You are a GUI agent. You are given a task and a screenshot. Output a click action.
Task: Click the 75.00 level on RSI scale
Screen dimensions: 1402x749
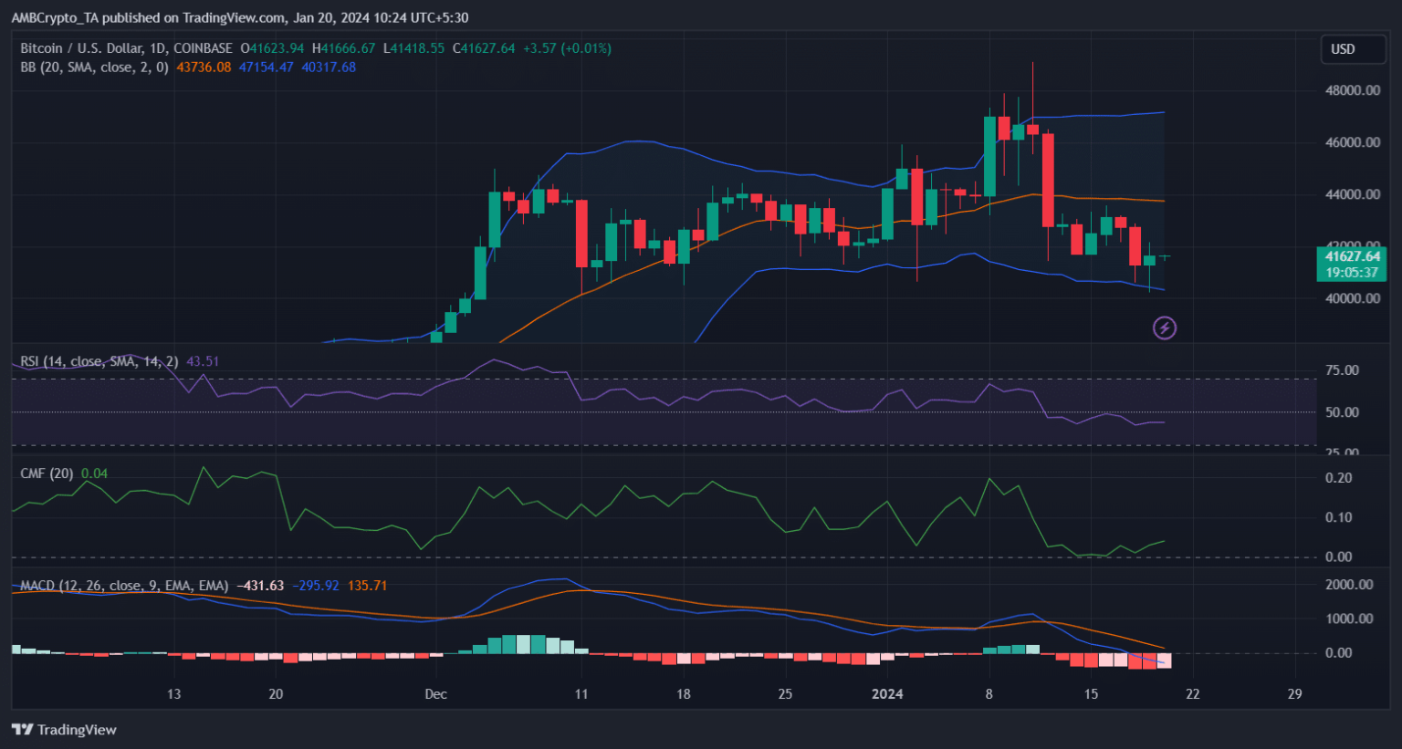(1343, 370)
